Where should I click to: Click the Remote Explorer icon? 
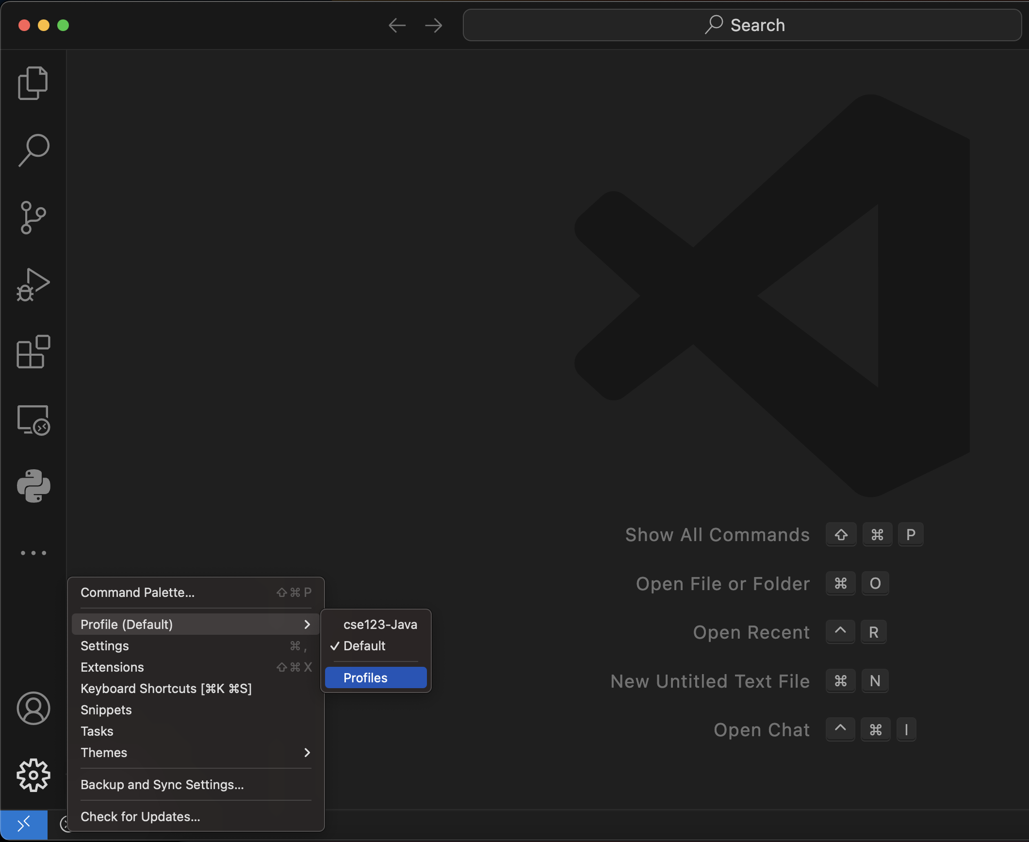(33, 419)
